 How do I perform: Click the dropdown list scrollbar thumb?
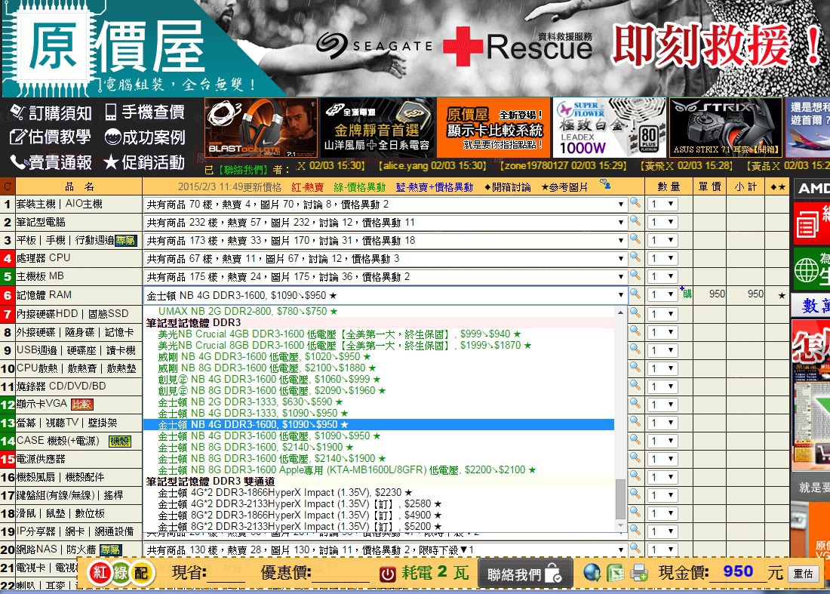(620, 498)
